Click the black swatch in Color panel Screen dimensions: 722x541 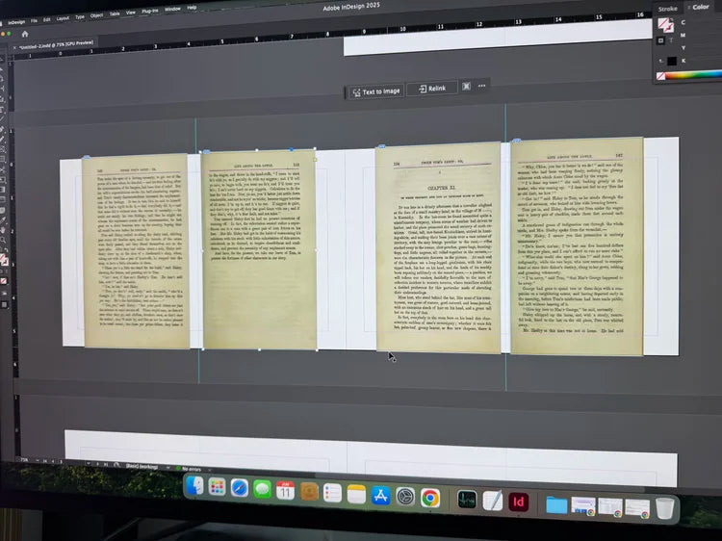point(672,61)
